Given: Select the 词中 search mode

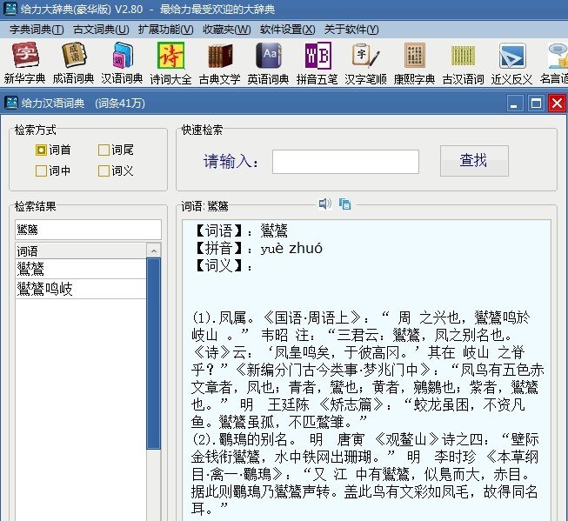Looking at the screenshot, I should coord(53,170).
